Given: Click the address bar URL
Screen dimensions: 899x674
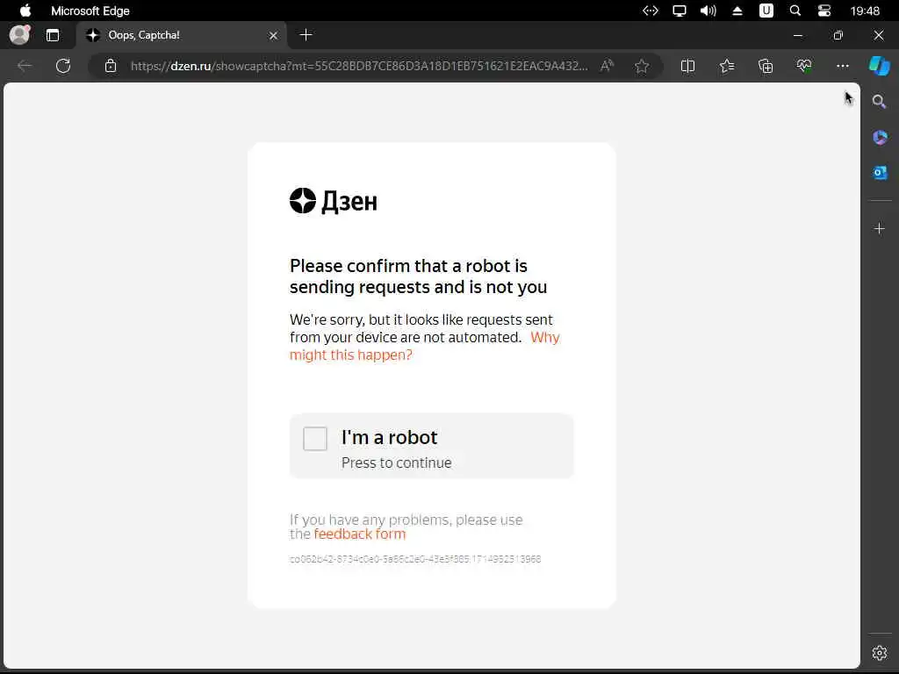Looking at the screenshot, I should (359, 66).
